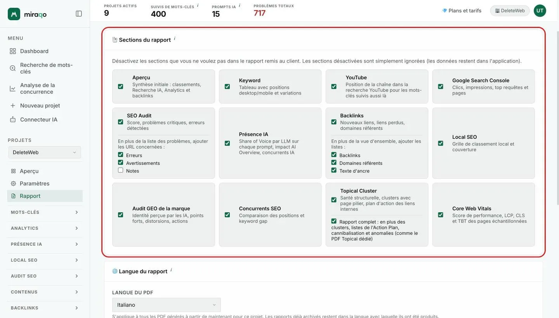
Task: Open the DeleteWeb project dropdown
Action: [x=45, y=152]
